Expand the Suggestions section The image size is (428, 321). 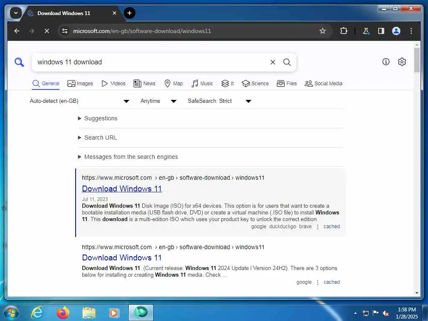point(98,118)
